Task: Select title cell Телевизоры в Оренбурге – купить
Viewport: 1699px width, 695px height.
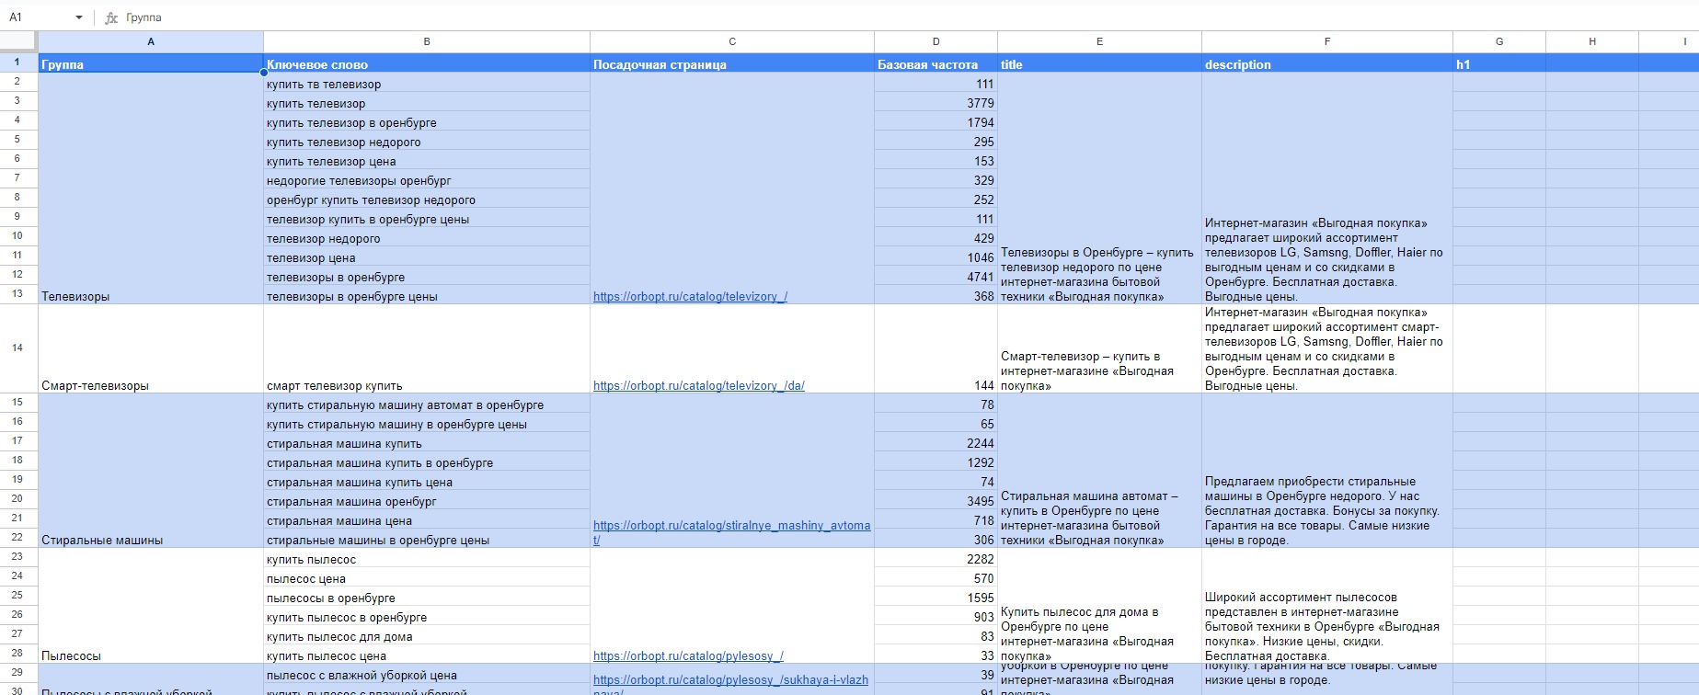Action: click(1099, 188)
